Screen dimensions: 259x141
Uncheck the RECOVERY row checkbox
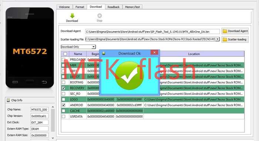(x=64, y=88)
